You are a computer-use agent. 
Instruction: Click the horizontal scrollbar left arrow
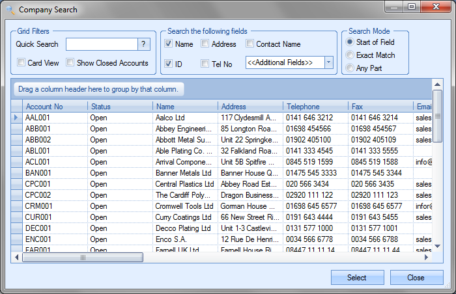(x=17, y=258)
